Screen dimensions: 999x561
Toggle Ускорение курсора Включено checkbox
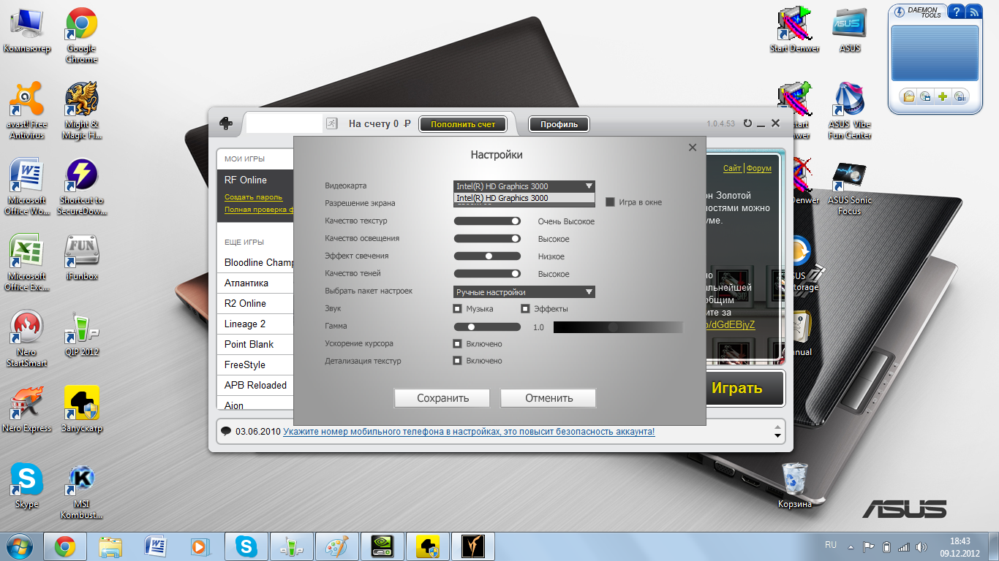point(457,343)
